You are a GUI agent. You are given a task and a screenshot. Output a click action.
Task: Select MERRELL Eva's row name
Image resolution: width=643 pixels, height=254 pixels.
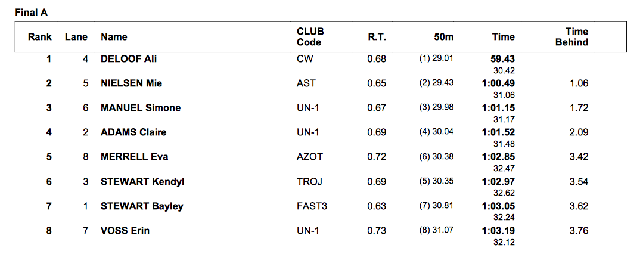134,157
